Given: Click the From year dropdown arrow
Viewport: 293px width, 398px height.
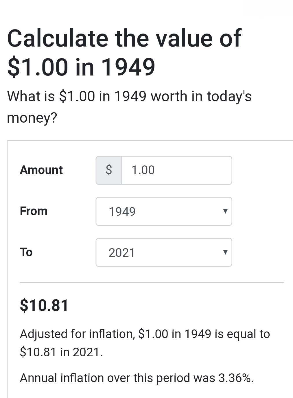Looking at the screenshot, I should [x=225, y=211].
